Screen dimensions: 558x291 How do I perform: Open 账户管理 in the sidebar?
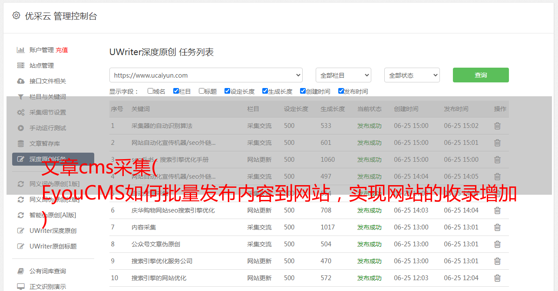click(x=42, y=50)
